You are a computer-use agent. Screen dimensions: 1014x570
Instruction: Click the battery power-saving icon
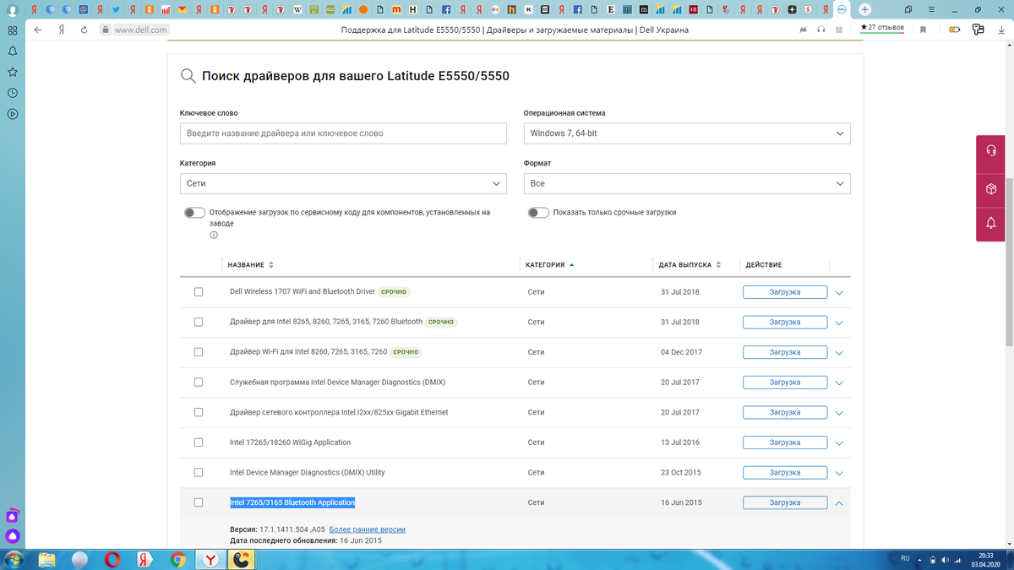[955, 30]
